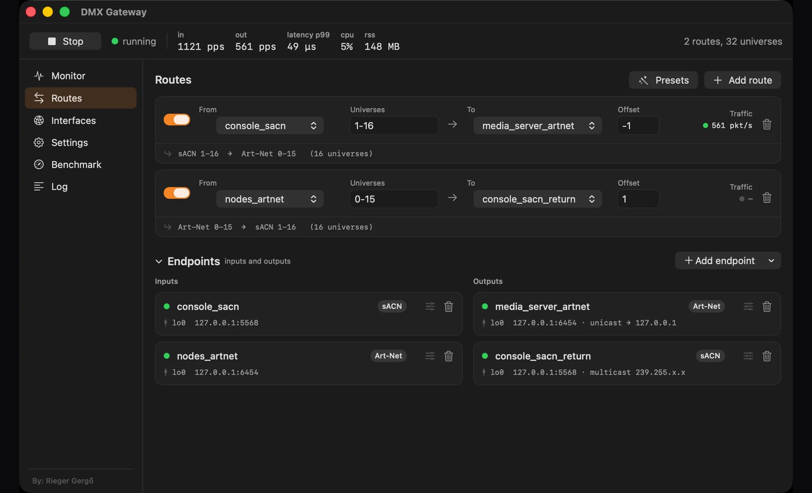The image size is (812, 493).
Task: Click the Art-Net badge on media_server_artnet card
Action: click(x=706, y=306)
